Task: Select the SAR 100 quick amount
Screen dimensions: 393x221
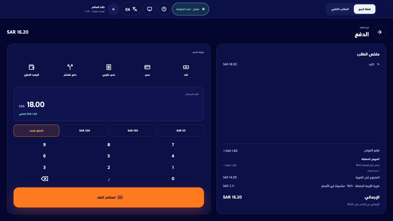Action: click(x=133, y=131)
